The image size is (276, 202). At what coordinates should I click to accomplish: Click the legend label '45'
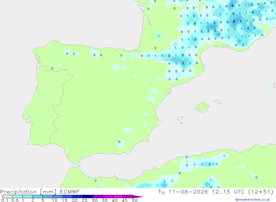click(x=125, y=200)
